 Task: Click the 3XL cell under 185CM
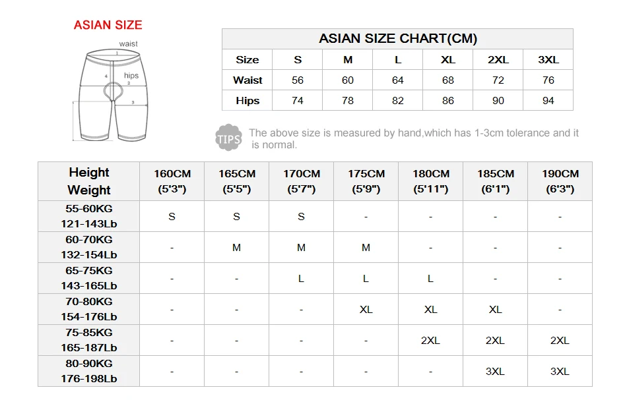(x=495, y=371)
